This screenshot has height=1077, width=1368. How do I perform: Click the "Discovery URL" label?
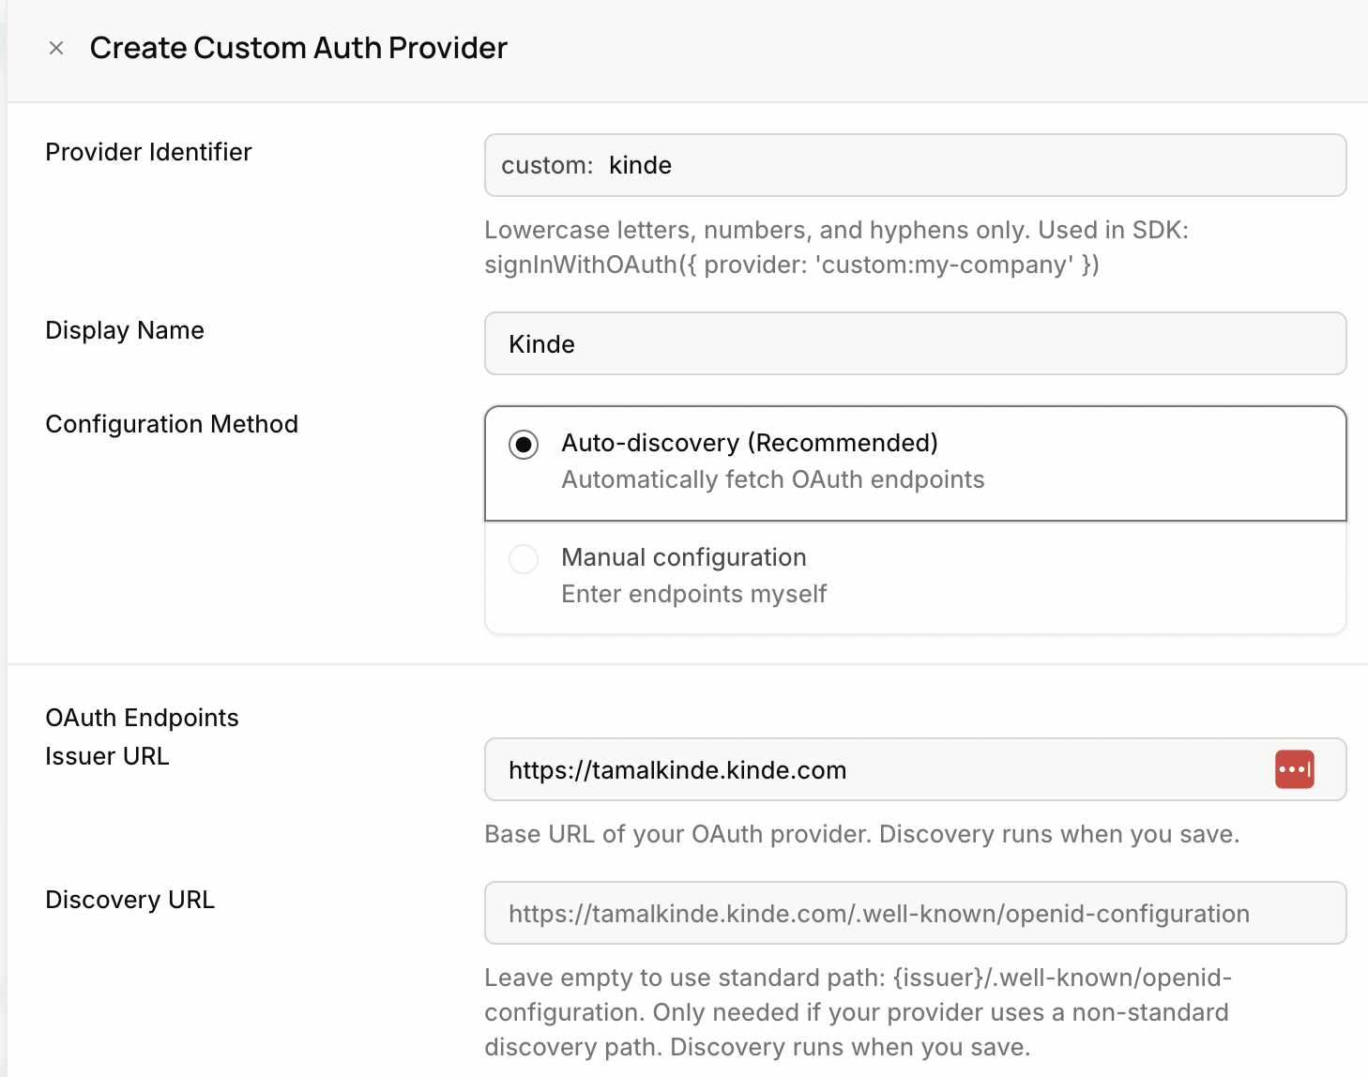(x=129, y=900)
